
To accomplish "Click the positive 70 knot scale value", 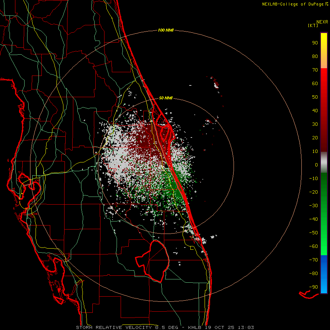I will (x=315, y=70).
